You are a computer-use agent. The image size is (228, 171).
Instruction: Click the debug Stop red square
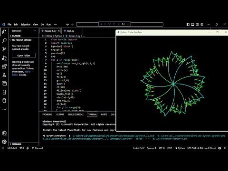click(128, 24)
